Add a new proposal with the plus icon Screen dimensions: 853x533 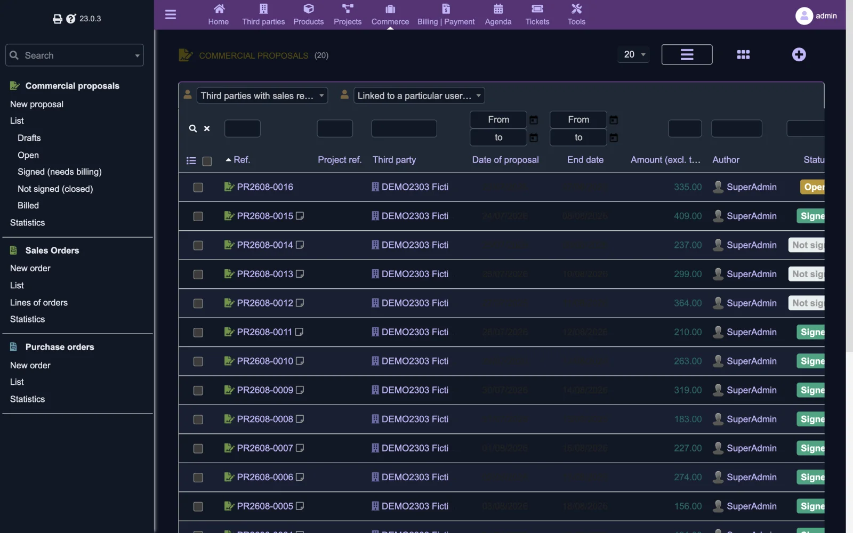click(x=799, y=54)
